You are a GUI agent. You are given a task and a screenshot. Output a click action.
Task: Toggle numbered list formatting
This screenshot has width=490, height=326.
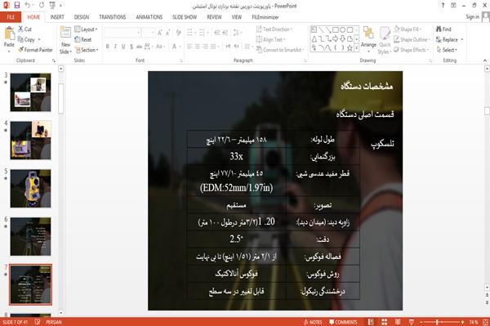(x=202, y=32)
